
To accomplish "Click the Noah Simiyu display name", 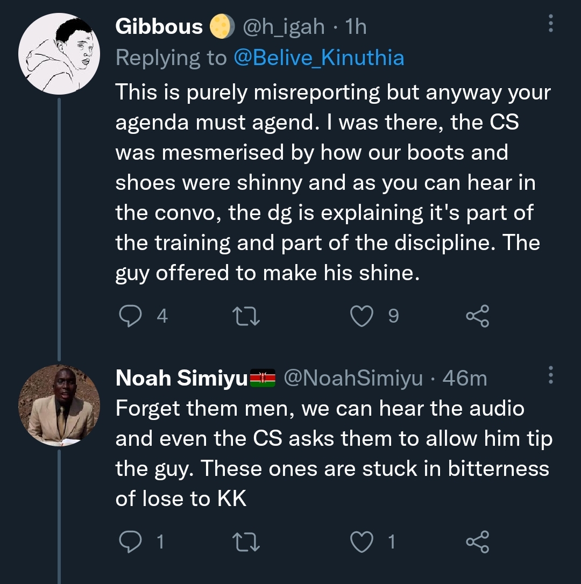I will click(x=181, y=379).
